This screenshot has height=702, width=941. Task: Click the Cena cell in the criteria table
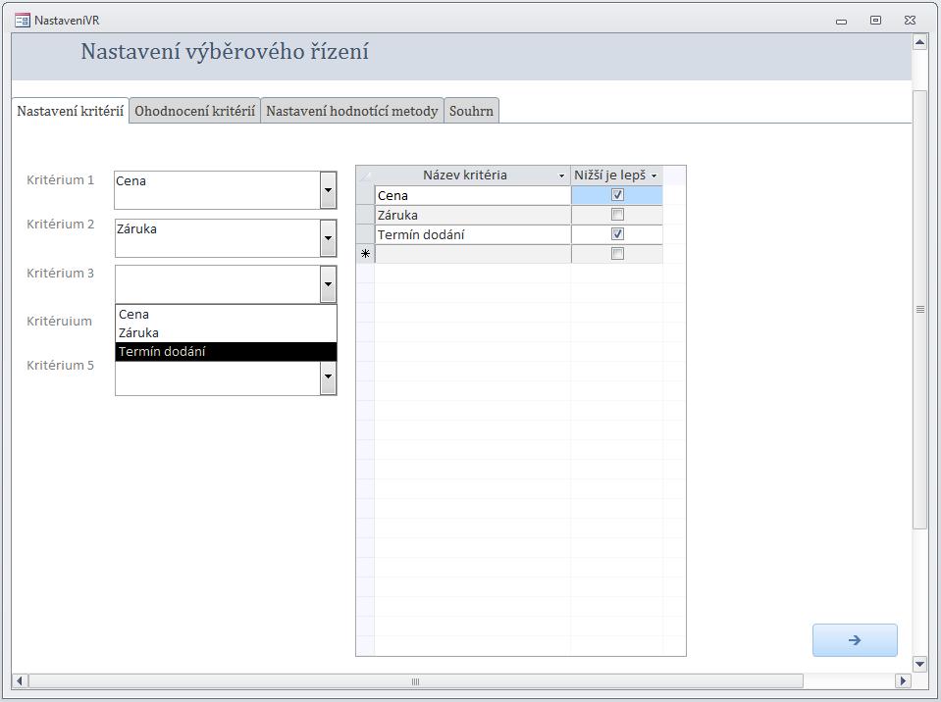[472, 195]
